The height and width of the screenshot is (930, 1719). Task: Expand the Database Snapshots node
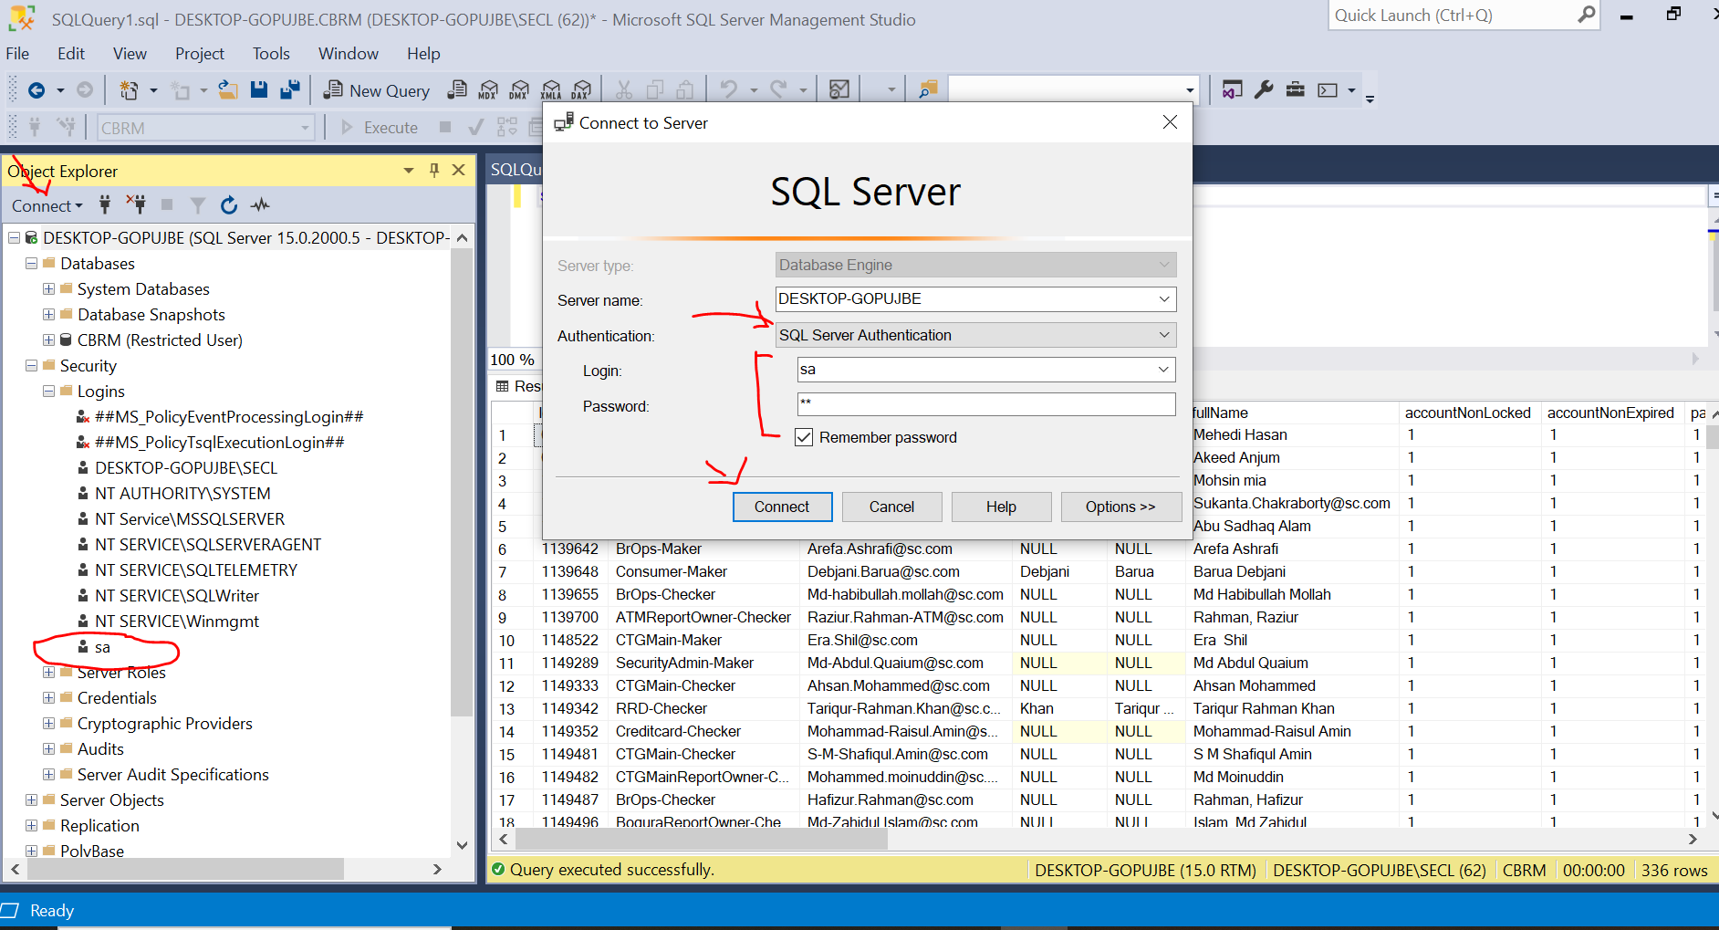48,314
